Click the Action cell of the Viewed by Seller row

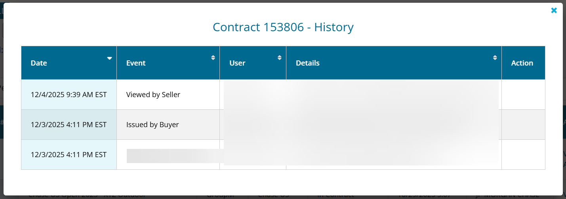(523, 95)
